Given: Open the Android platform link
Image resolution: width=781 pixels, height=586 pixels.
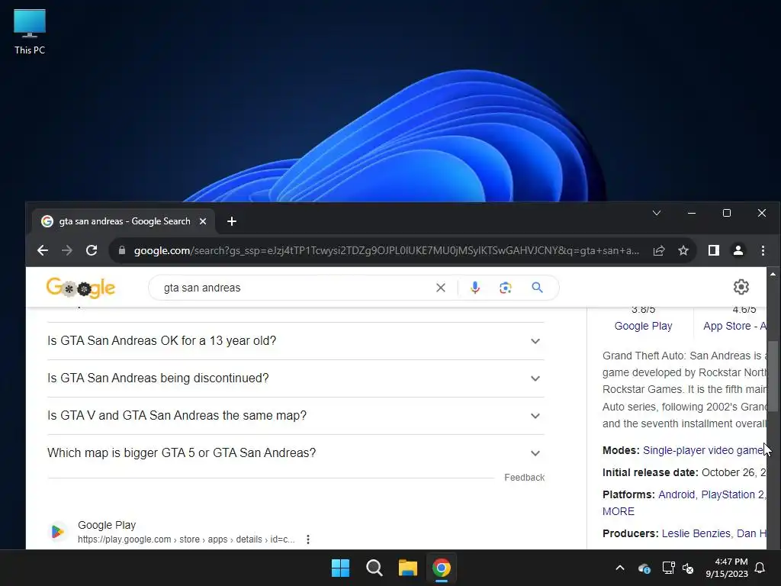Looking at the screenshot, I should (677, 494).
